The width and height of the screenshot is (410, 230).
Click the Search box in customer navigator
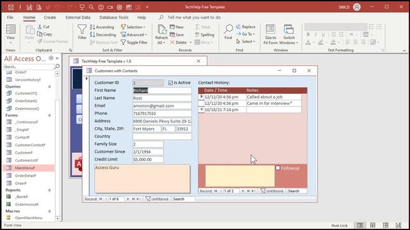[183, 199]
